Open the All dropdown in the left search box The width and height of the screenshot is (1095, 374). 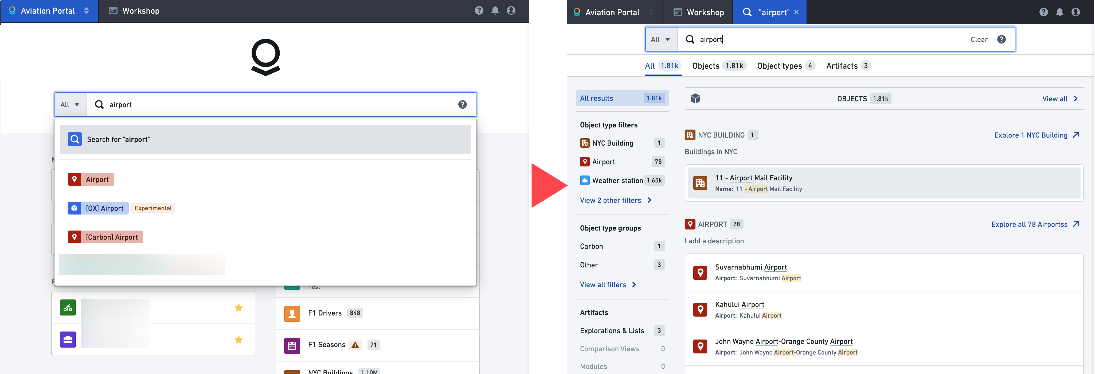pyautogui.click(x=70, y=104)
